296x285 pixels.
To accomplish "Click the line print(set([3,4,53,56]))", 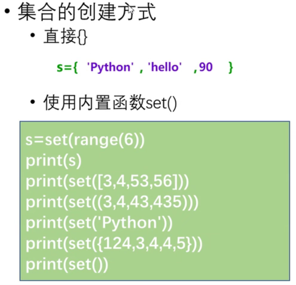I will click(x=107, y=182).
